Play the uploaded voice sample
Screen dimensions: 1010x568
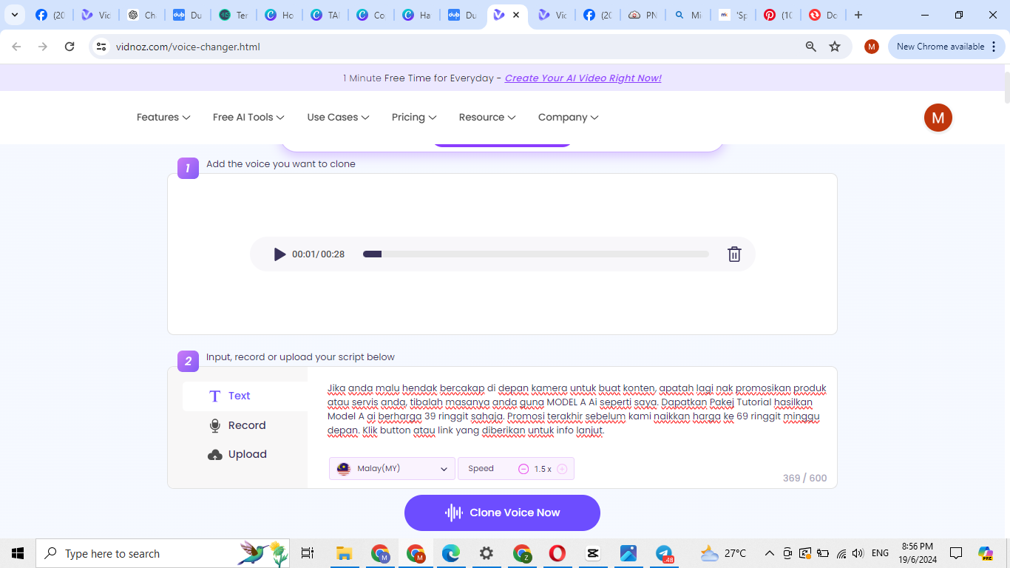tap(279, 254)
